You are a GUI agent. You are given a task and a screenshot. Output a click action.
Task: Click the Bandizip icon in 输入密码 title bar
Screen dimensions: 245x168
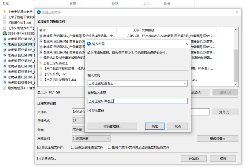coord(89,44)
